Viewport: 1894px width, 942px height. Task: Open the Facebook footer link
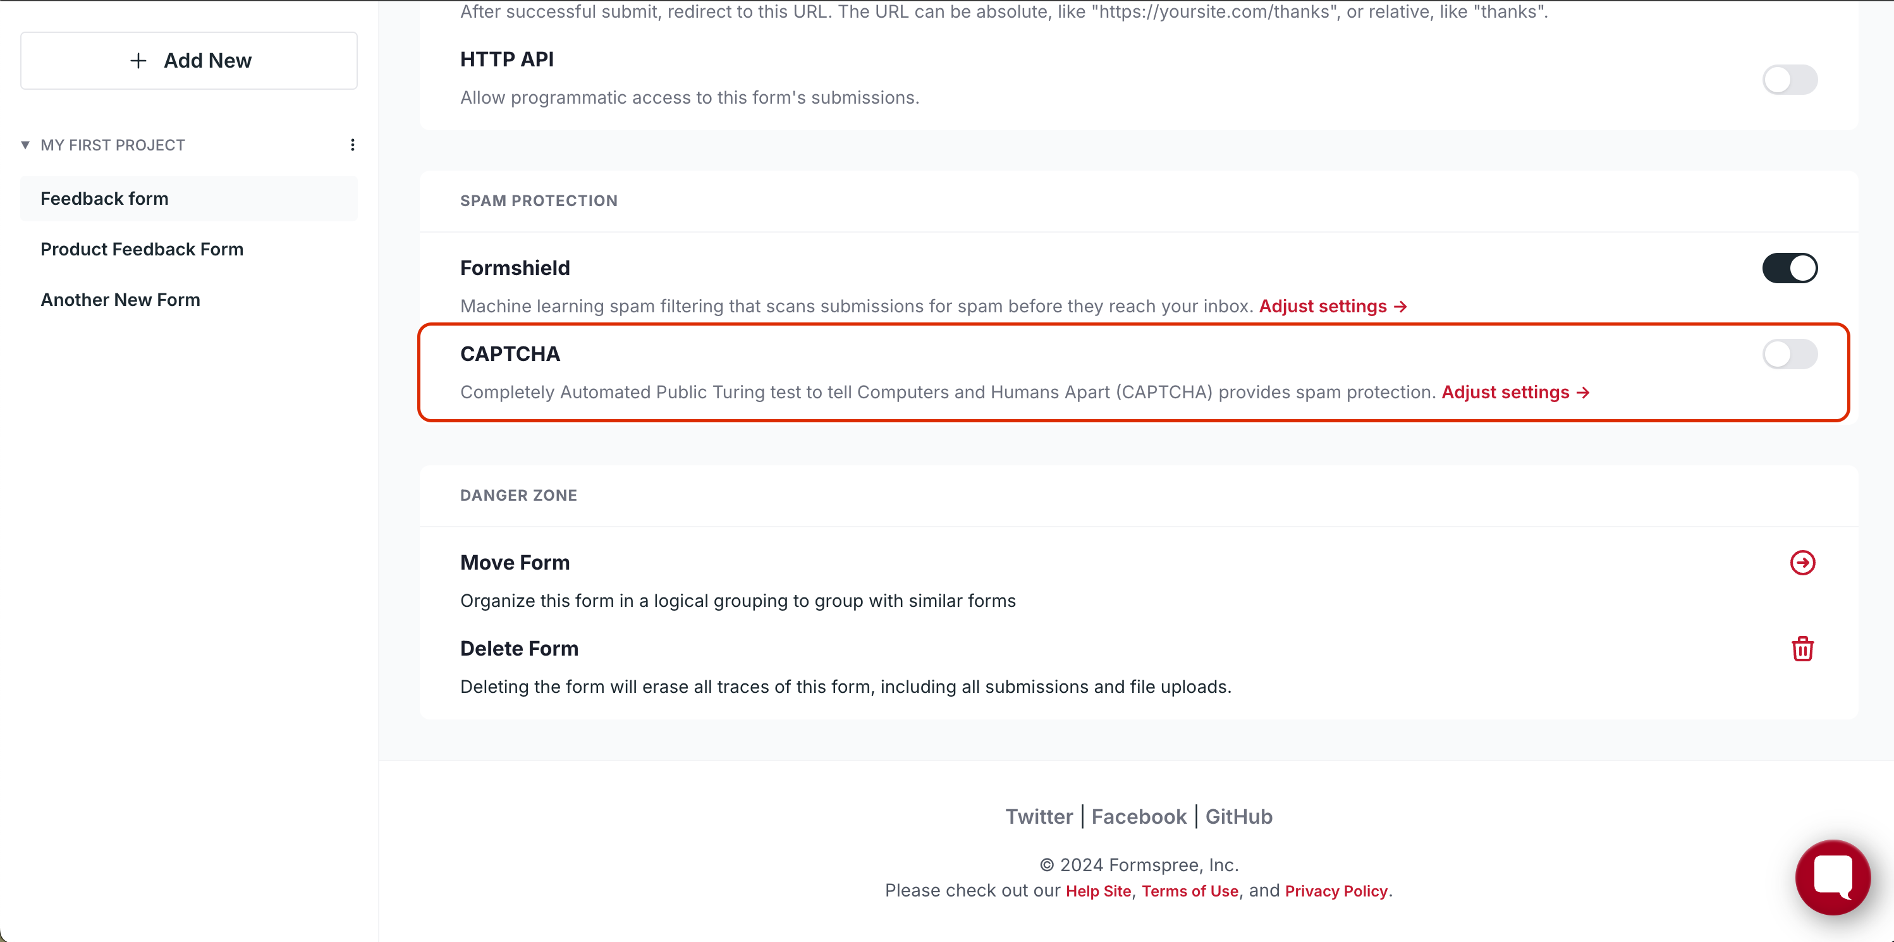(1138, 816)
